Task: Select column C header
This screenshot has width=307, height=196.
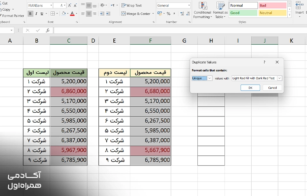Action: coord(69,41)
